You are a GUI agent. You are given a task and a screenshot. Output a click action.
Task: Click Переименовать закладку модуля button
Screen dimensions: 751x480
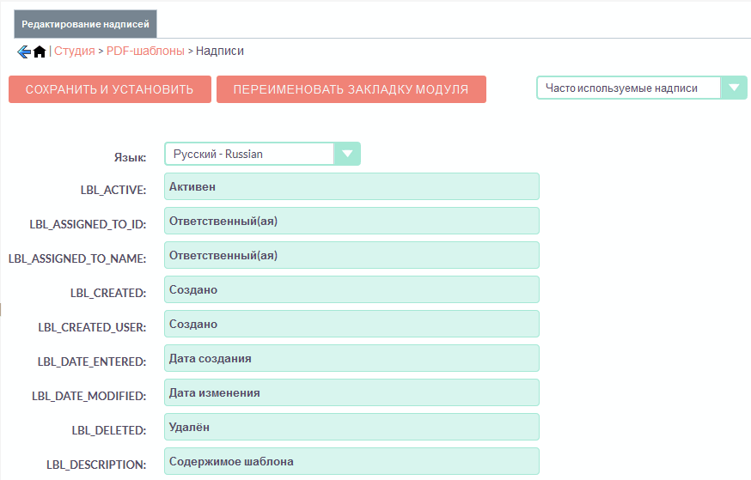coord(351,89)
